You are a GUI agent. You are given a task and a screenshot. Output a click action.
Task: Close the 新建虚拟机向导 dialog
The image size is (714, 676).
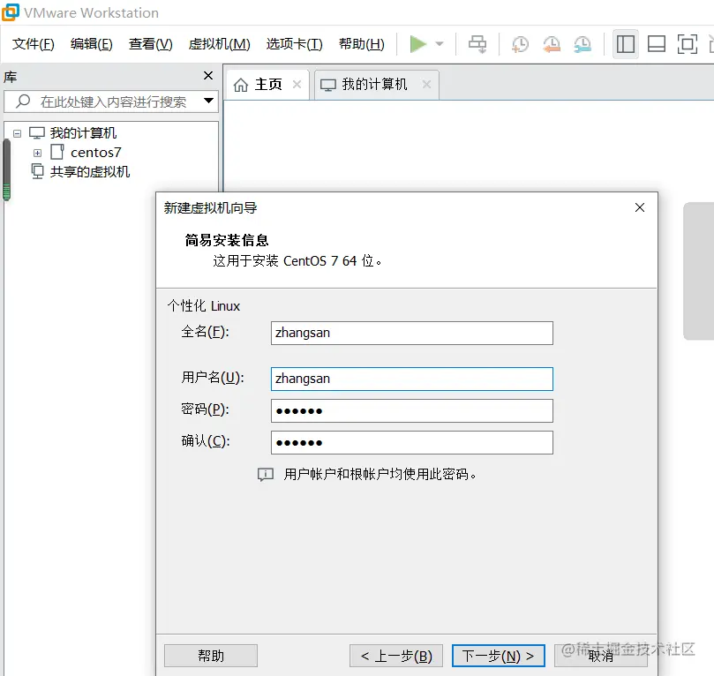coord(640,207)
